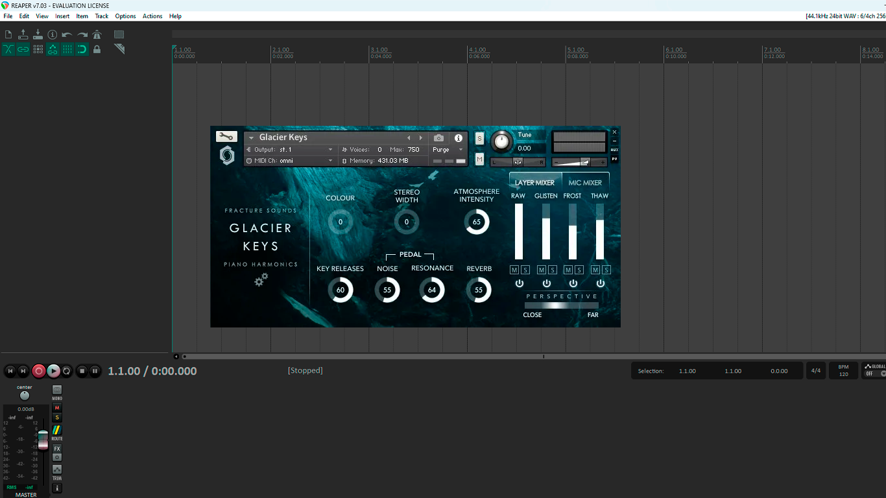The image size is (886, 498).
Task: Open the File menu
Action: coord(8,16)
